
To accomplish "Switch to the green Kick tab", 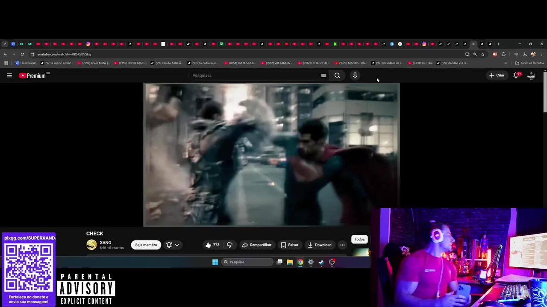I will click(335, 44).
